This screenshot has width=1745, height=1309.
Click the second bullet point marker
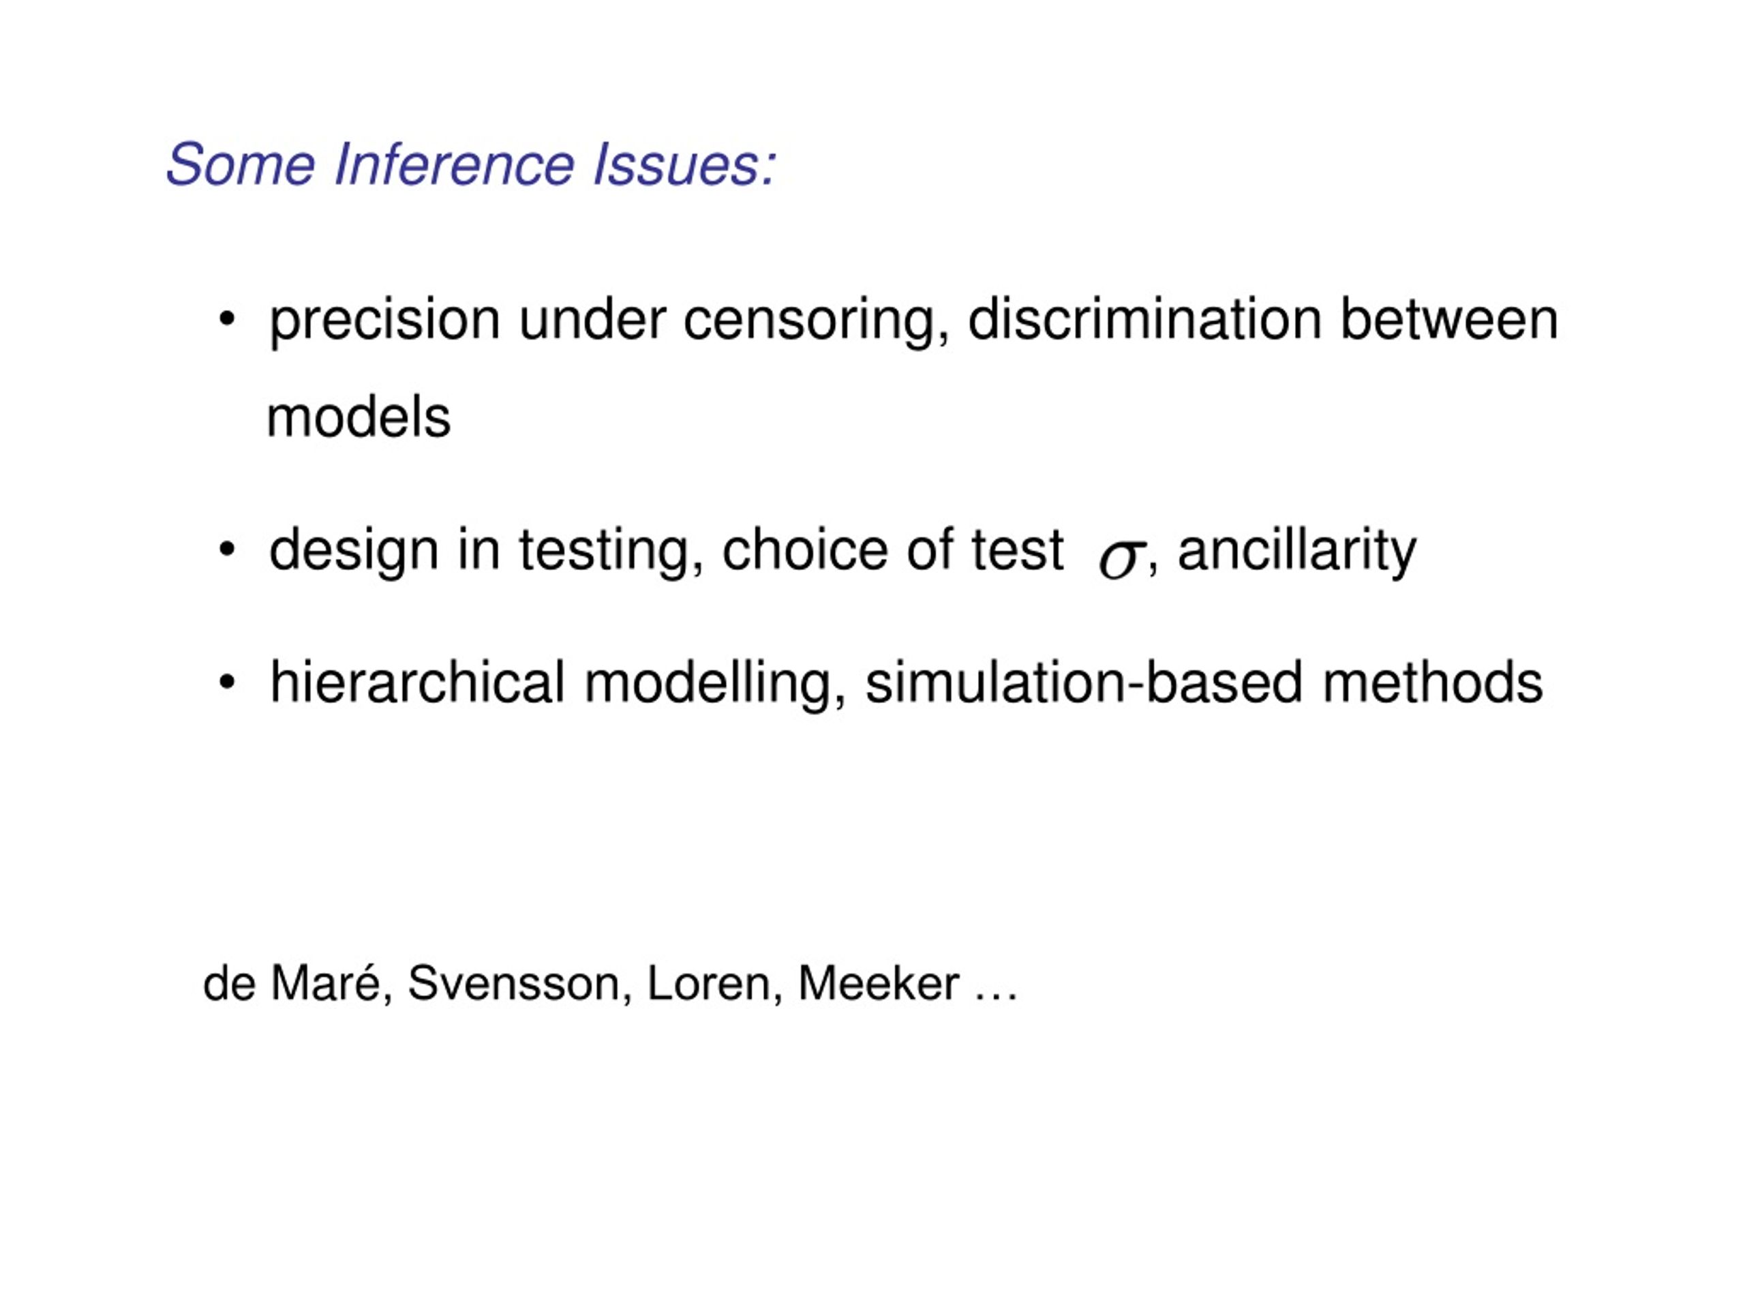click(x=227, y=549)
